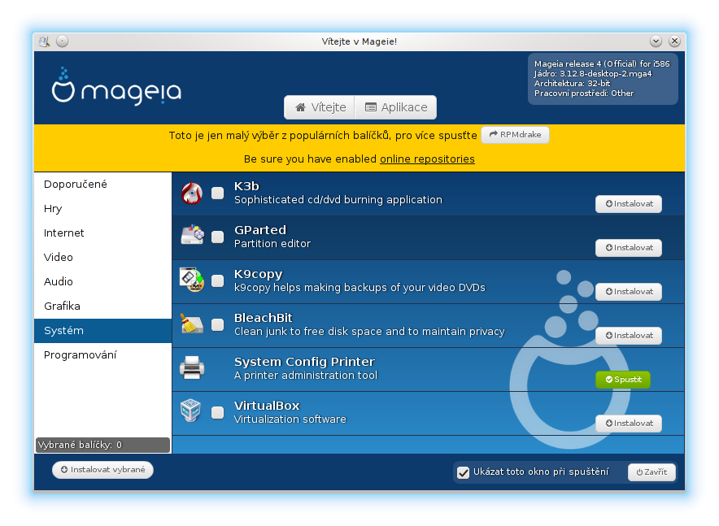This screenshot has height=526, width=719.
Task: Click the round pin button in titlebar
Action: [63, 41]
